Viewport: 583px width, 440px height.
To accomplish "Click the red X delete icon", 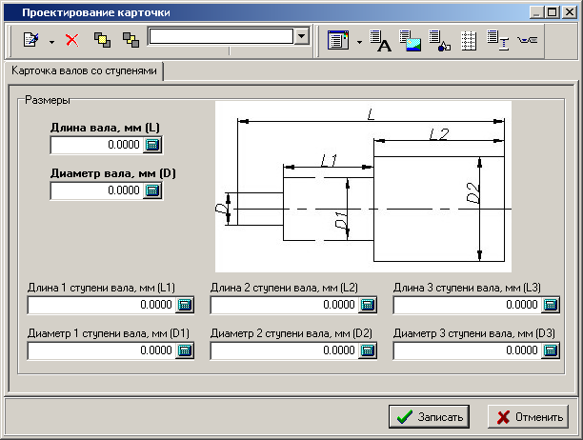I will click(72, 40).
